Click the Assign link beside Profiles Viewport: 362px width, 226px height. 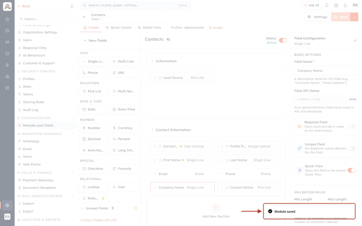(x=216, y=28)
